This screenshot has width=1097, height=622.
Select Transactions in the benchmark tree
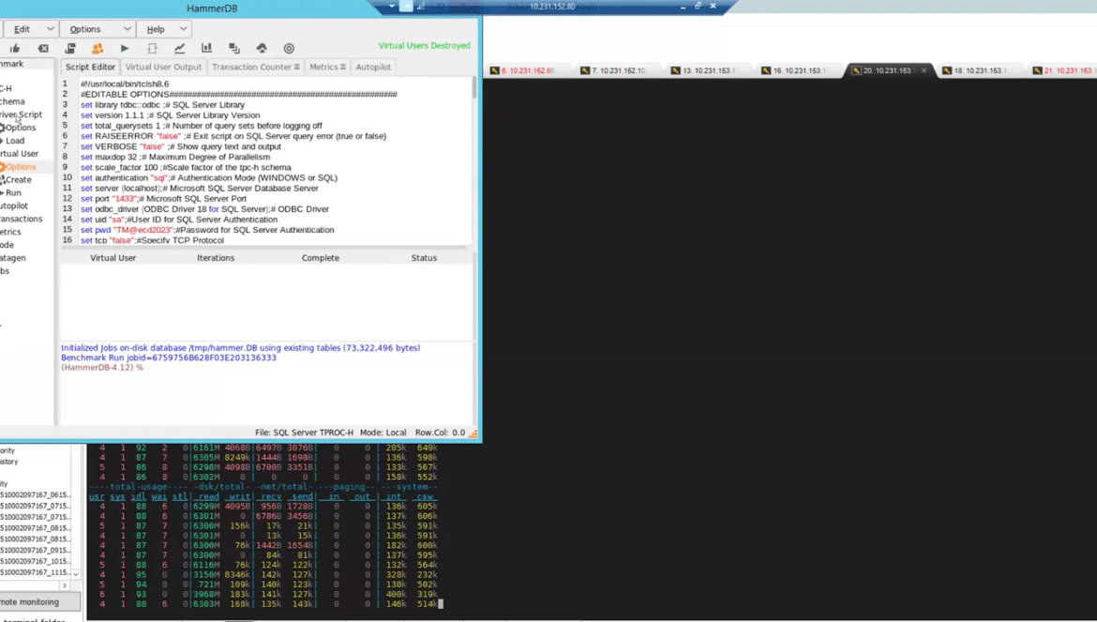pyautogui.click(x=21, y=219)
